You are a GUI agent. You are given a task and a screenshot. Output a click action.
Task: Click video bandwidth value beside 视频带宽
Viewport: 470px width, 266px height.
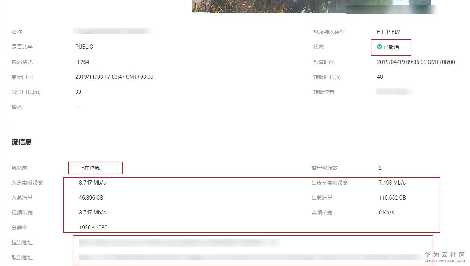tap(92, 213)
